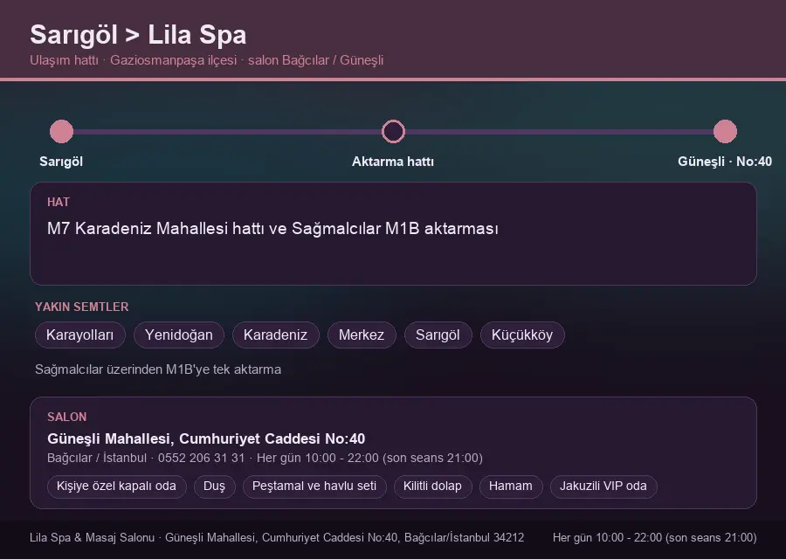Open the Yenidoğan neighborhood chip
The image size is (786, 559).
pos(179,335)
